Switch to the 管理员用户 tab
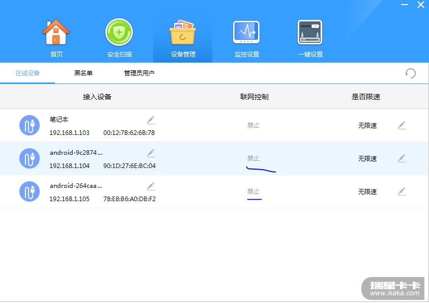Viewport: 429px width, 303px height. pyautogui.click(x=139, y=73)
